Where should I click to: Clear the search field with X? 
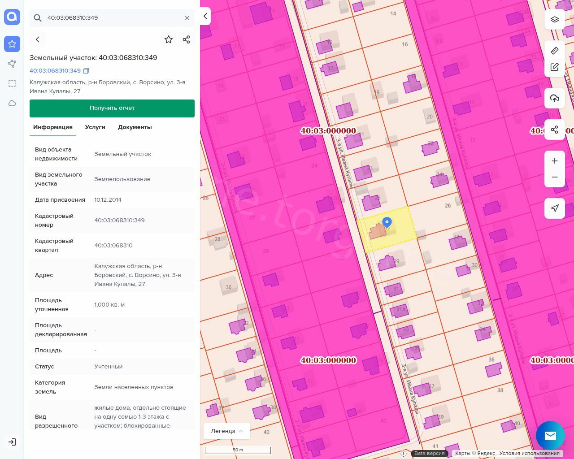[187, 18]
